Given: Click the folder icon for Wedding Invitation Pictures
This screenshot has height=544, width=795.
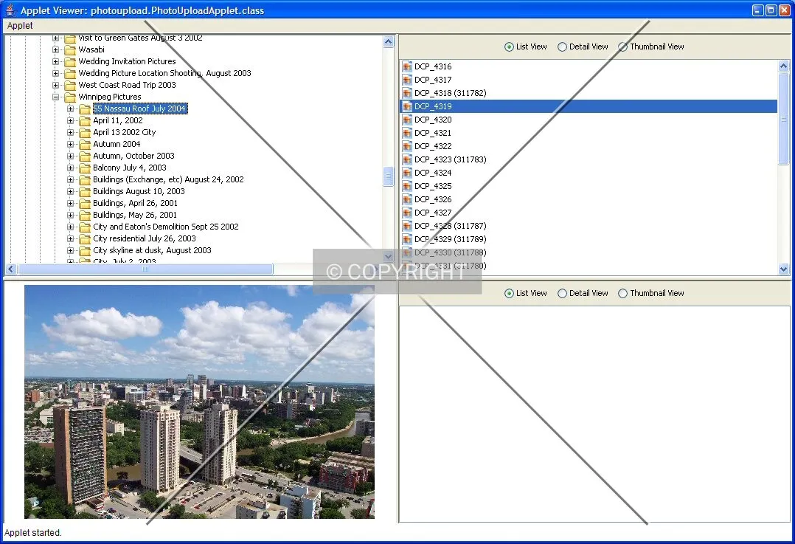Looking at the screenshot, I should [x=70, y=61].
